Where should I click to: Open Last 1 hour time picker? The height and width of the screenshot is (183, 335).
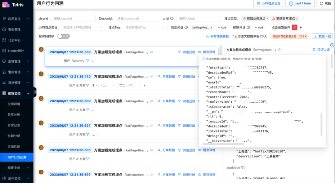pos(300,3)
